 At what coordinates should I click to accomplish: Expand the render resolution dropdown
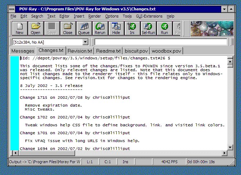pyautogui.click(x=85, y=42)
